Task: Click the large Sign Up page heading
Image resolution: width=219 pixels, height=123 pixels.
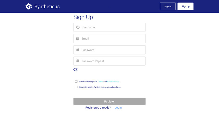Action: tap(83, 17)
